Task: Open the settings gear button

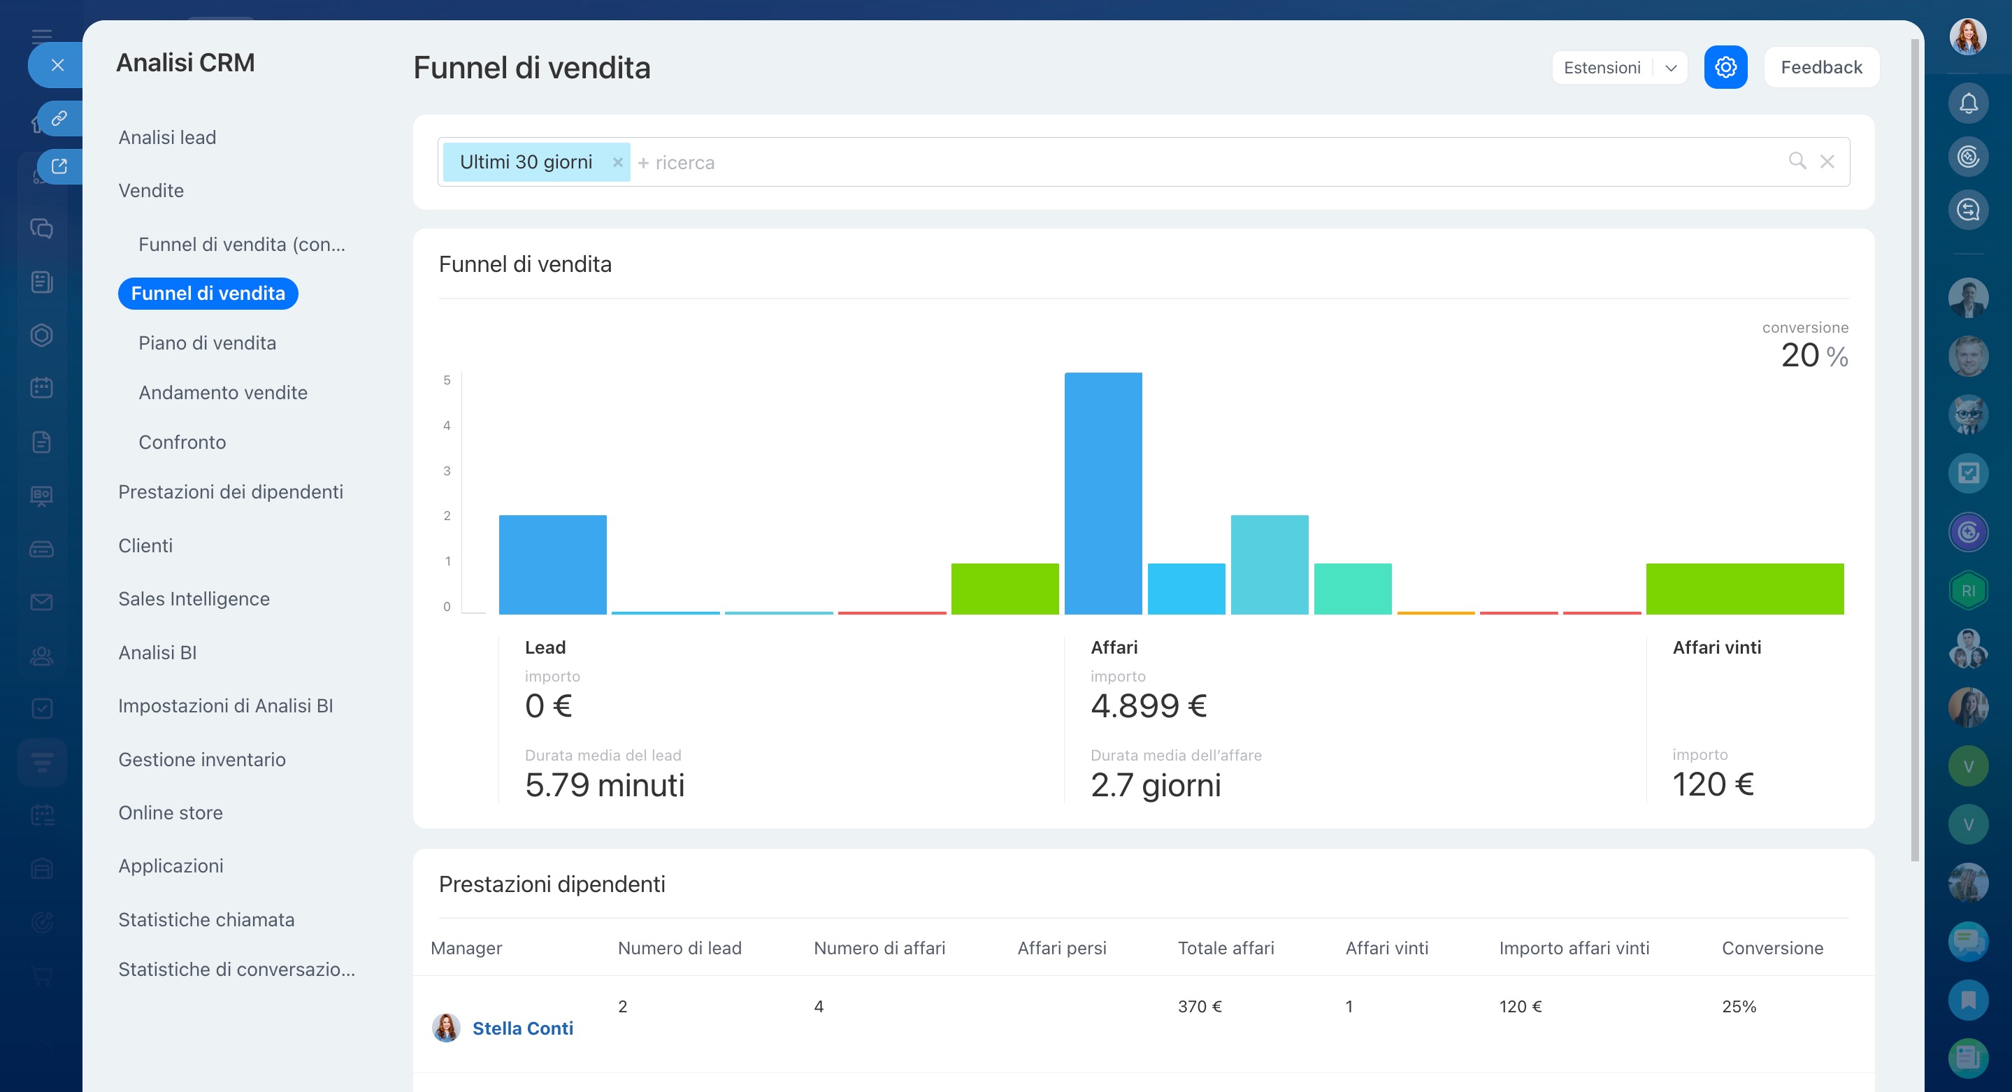Action: point(1725,67)
